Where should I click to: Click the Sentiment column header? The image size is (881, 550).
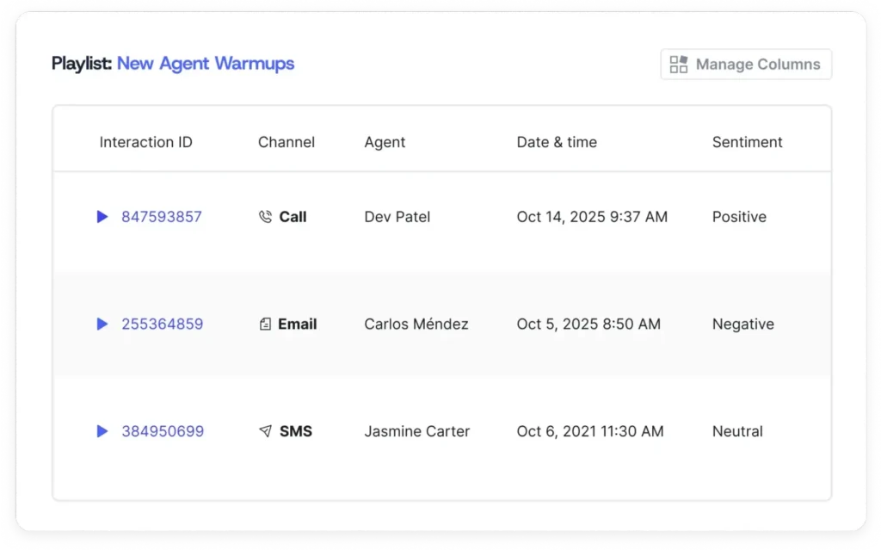tap(747, 141)
